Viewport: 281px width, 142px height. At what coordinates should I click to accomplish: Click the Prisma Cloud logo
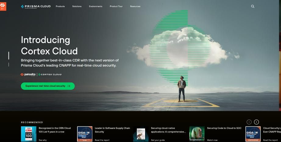click(36, 6)
